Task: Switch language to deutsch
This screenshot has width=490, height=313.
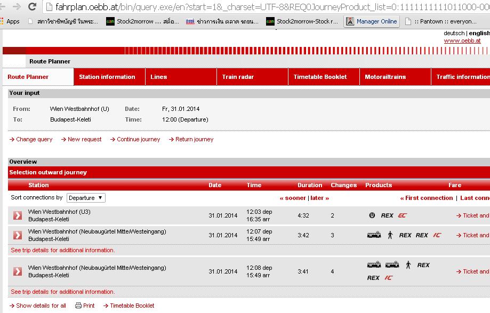Action: (454, 33)
